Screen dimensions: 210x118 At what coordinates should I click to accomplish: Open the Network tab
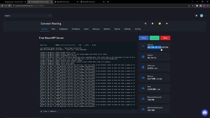click(x=107, y=29)
